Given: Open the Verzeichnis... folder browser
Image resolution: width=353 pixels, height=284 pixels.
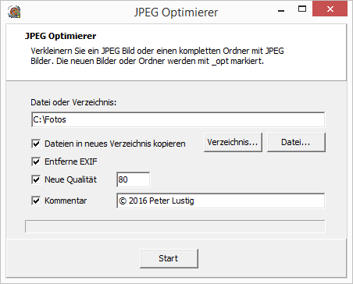Looking at the screenshot, I should [233, 142].
